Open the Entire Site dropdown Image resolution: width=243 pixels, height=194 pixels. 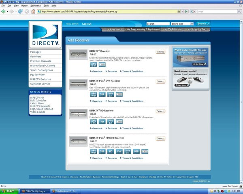[x=182, y=24]
